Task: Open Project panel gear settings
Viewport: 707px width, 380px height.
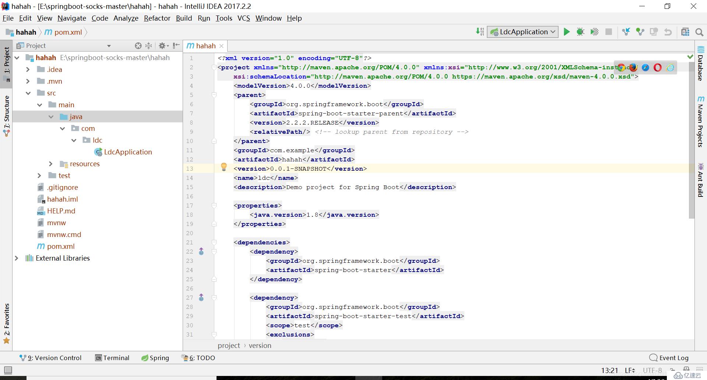Action: pos(163,46)
